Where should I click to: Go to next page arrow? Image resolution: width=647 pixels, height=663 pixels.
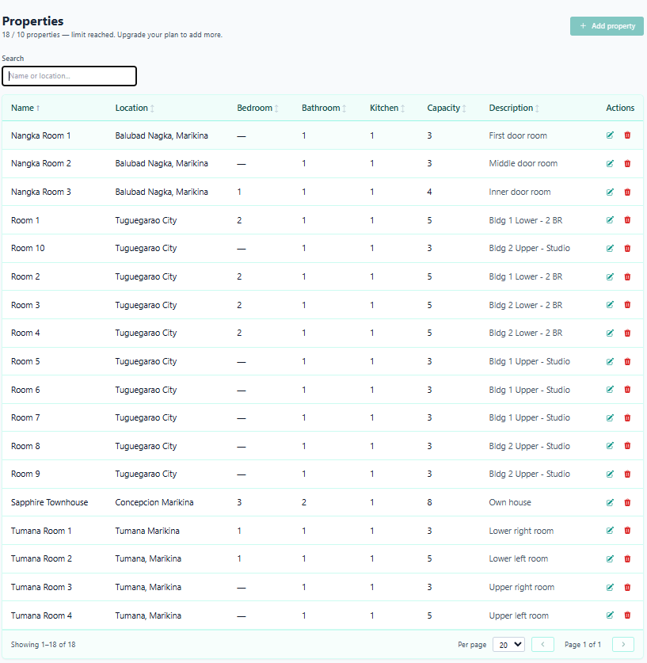point(623,645)
